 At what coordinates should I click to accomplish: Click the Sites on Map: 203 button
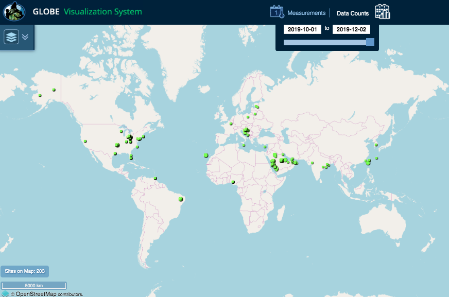pos(25,271)
